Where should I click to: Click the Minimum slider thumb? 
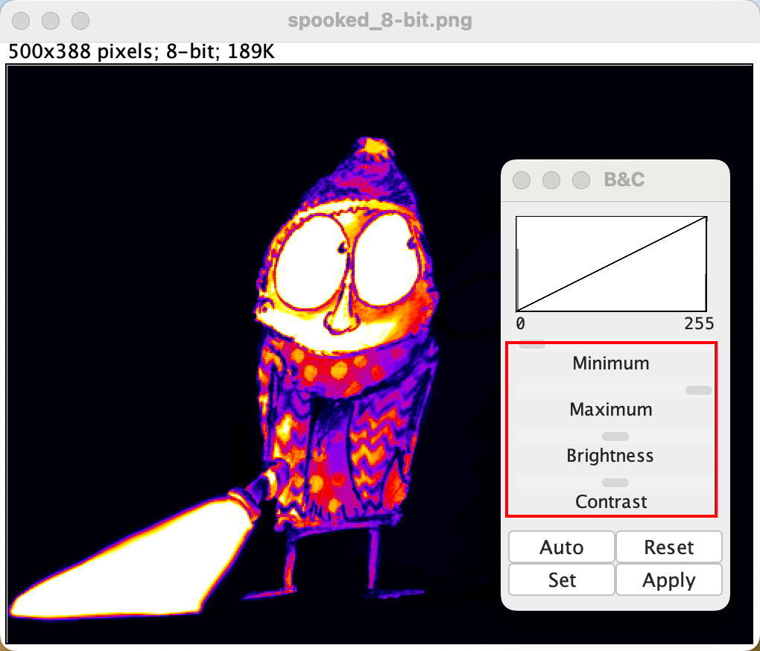[532, 344]
